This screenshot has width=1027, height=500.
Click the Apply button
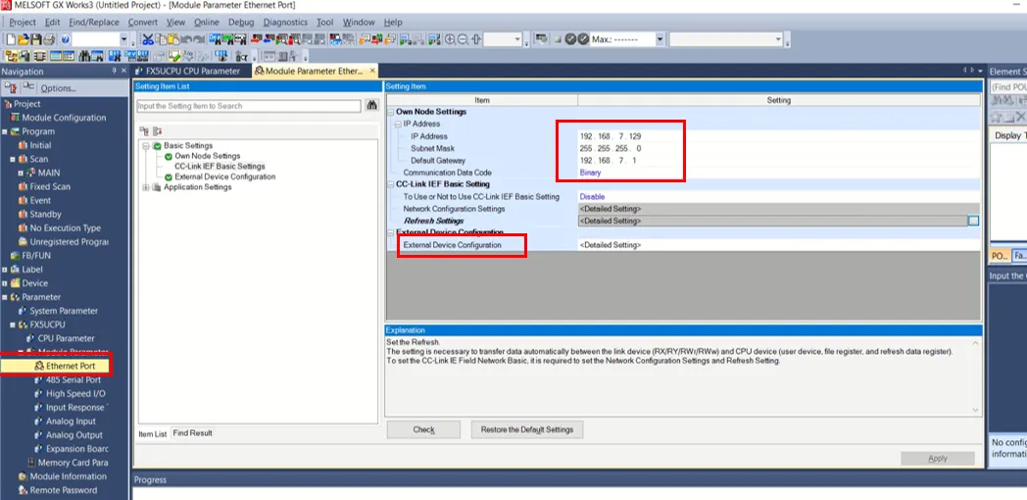937,459
